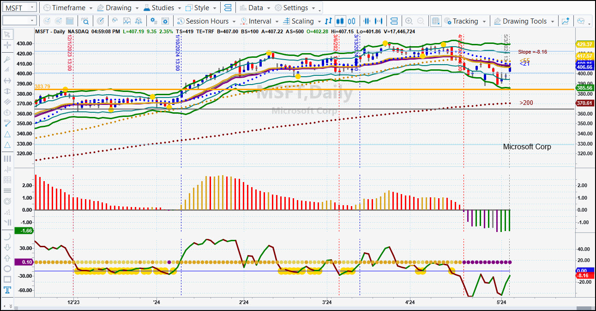Viewport: 596px width, 311px height.
Task: Select the arrow pointer tool in left sidebar
Action: 7,35
